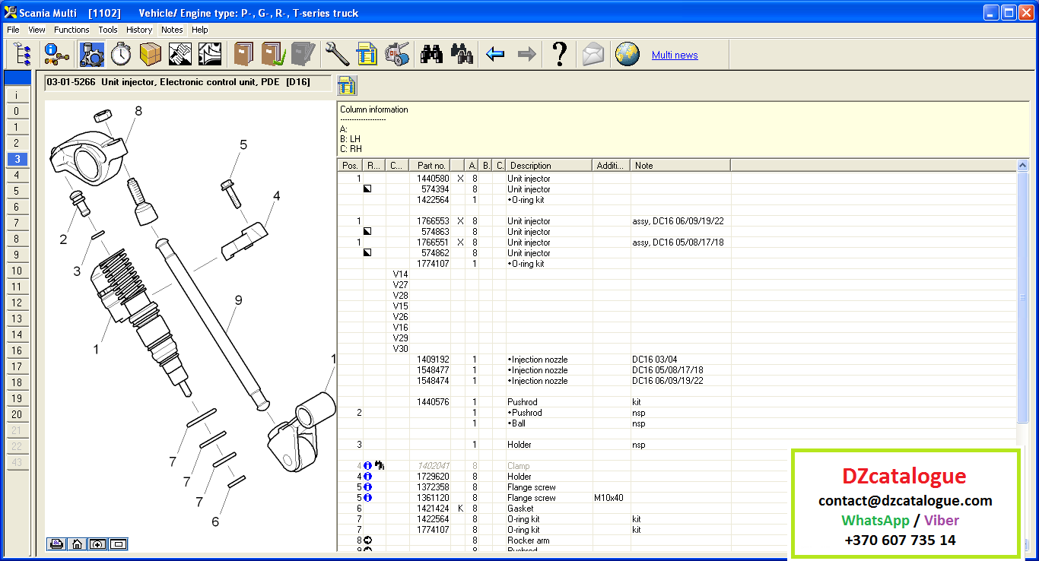The image size is (1039, 561).
Task: Open help with the question mark icon
Action: pos(560,55)
